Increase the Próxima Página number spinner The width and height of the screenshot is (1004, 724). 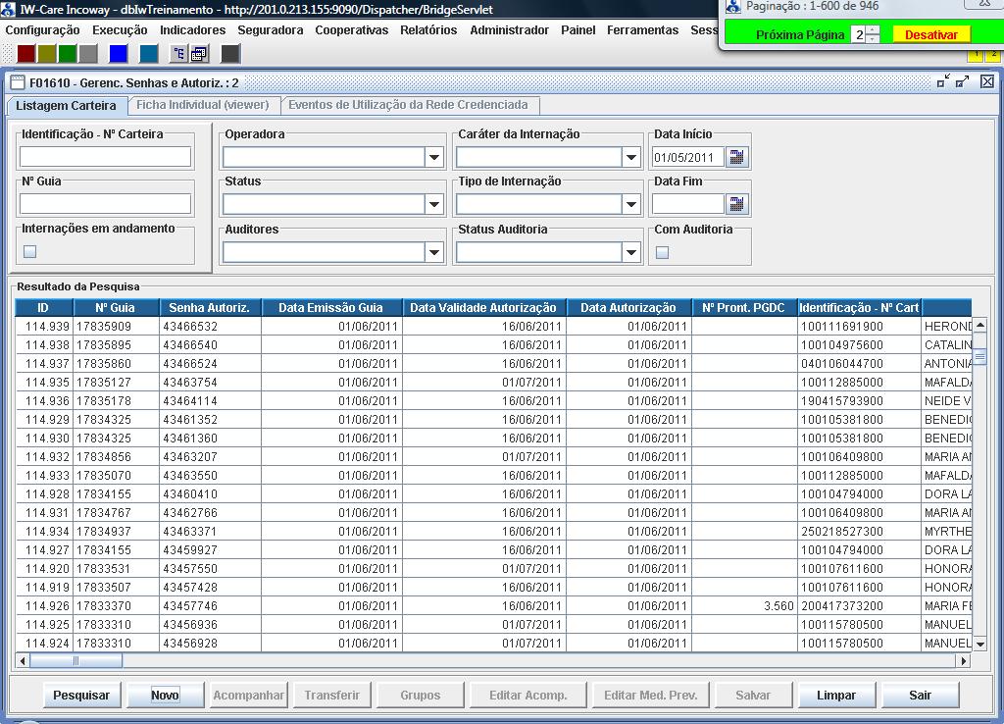[x=873, y=30]
